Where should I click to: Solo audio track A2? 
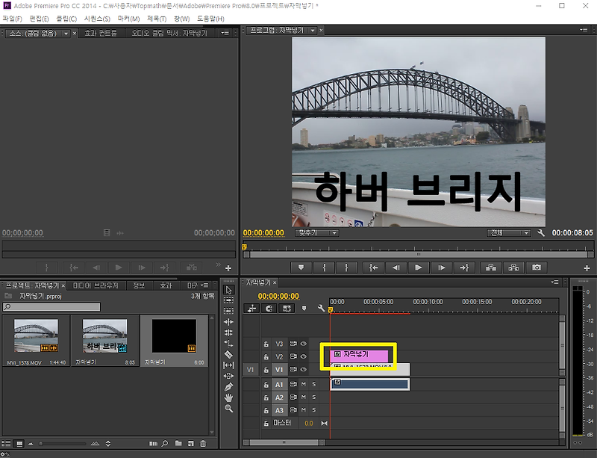[x=314, y=397]
